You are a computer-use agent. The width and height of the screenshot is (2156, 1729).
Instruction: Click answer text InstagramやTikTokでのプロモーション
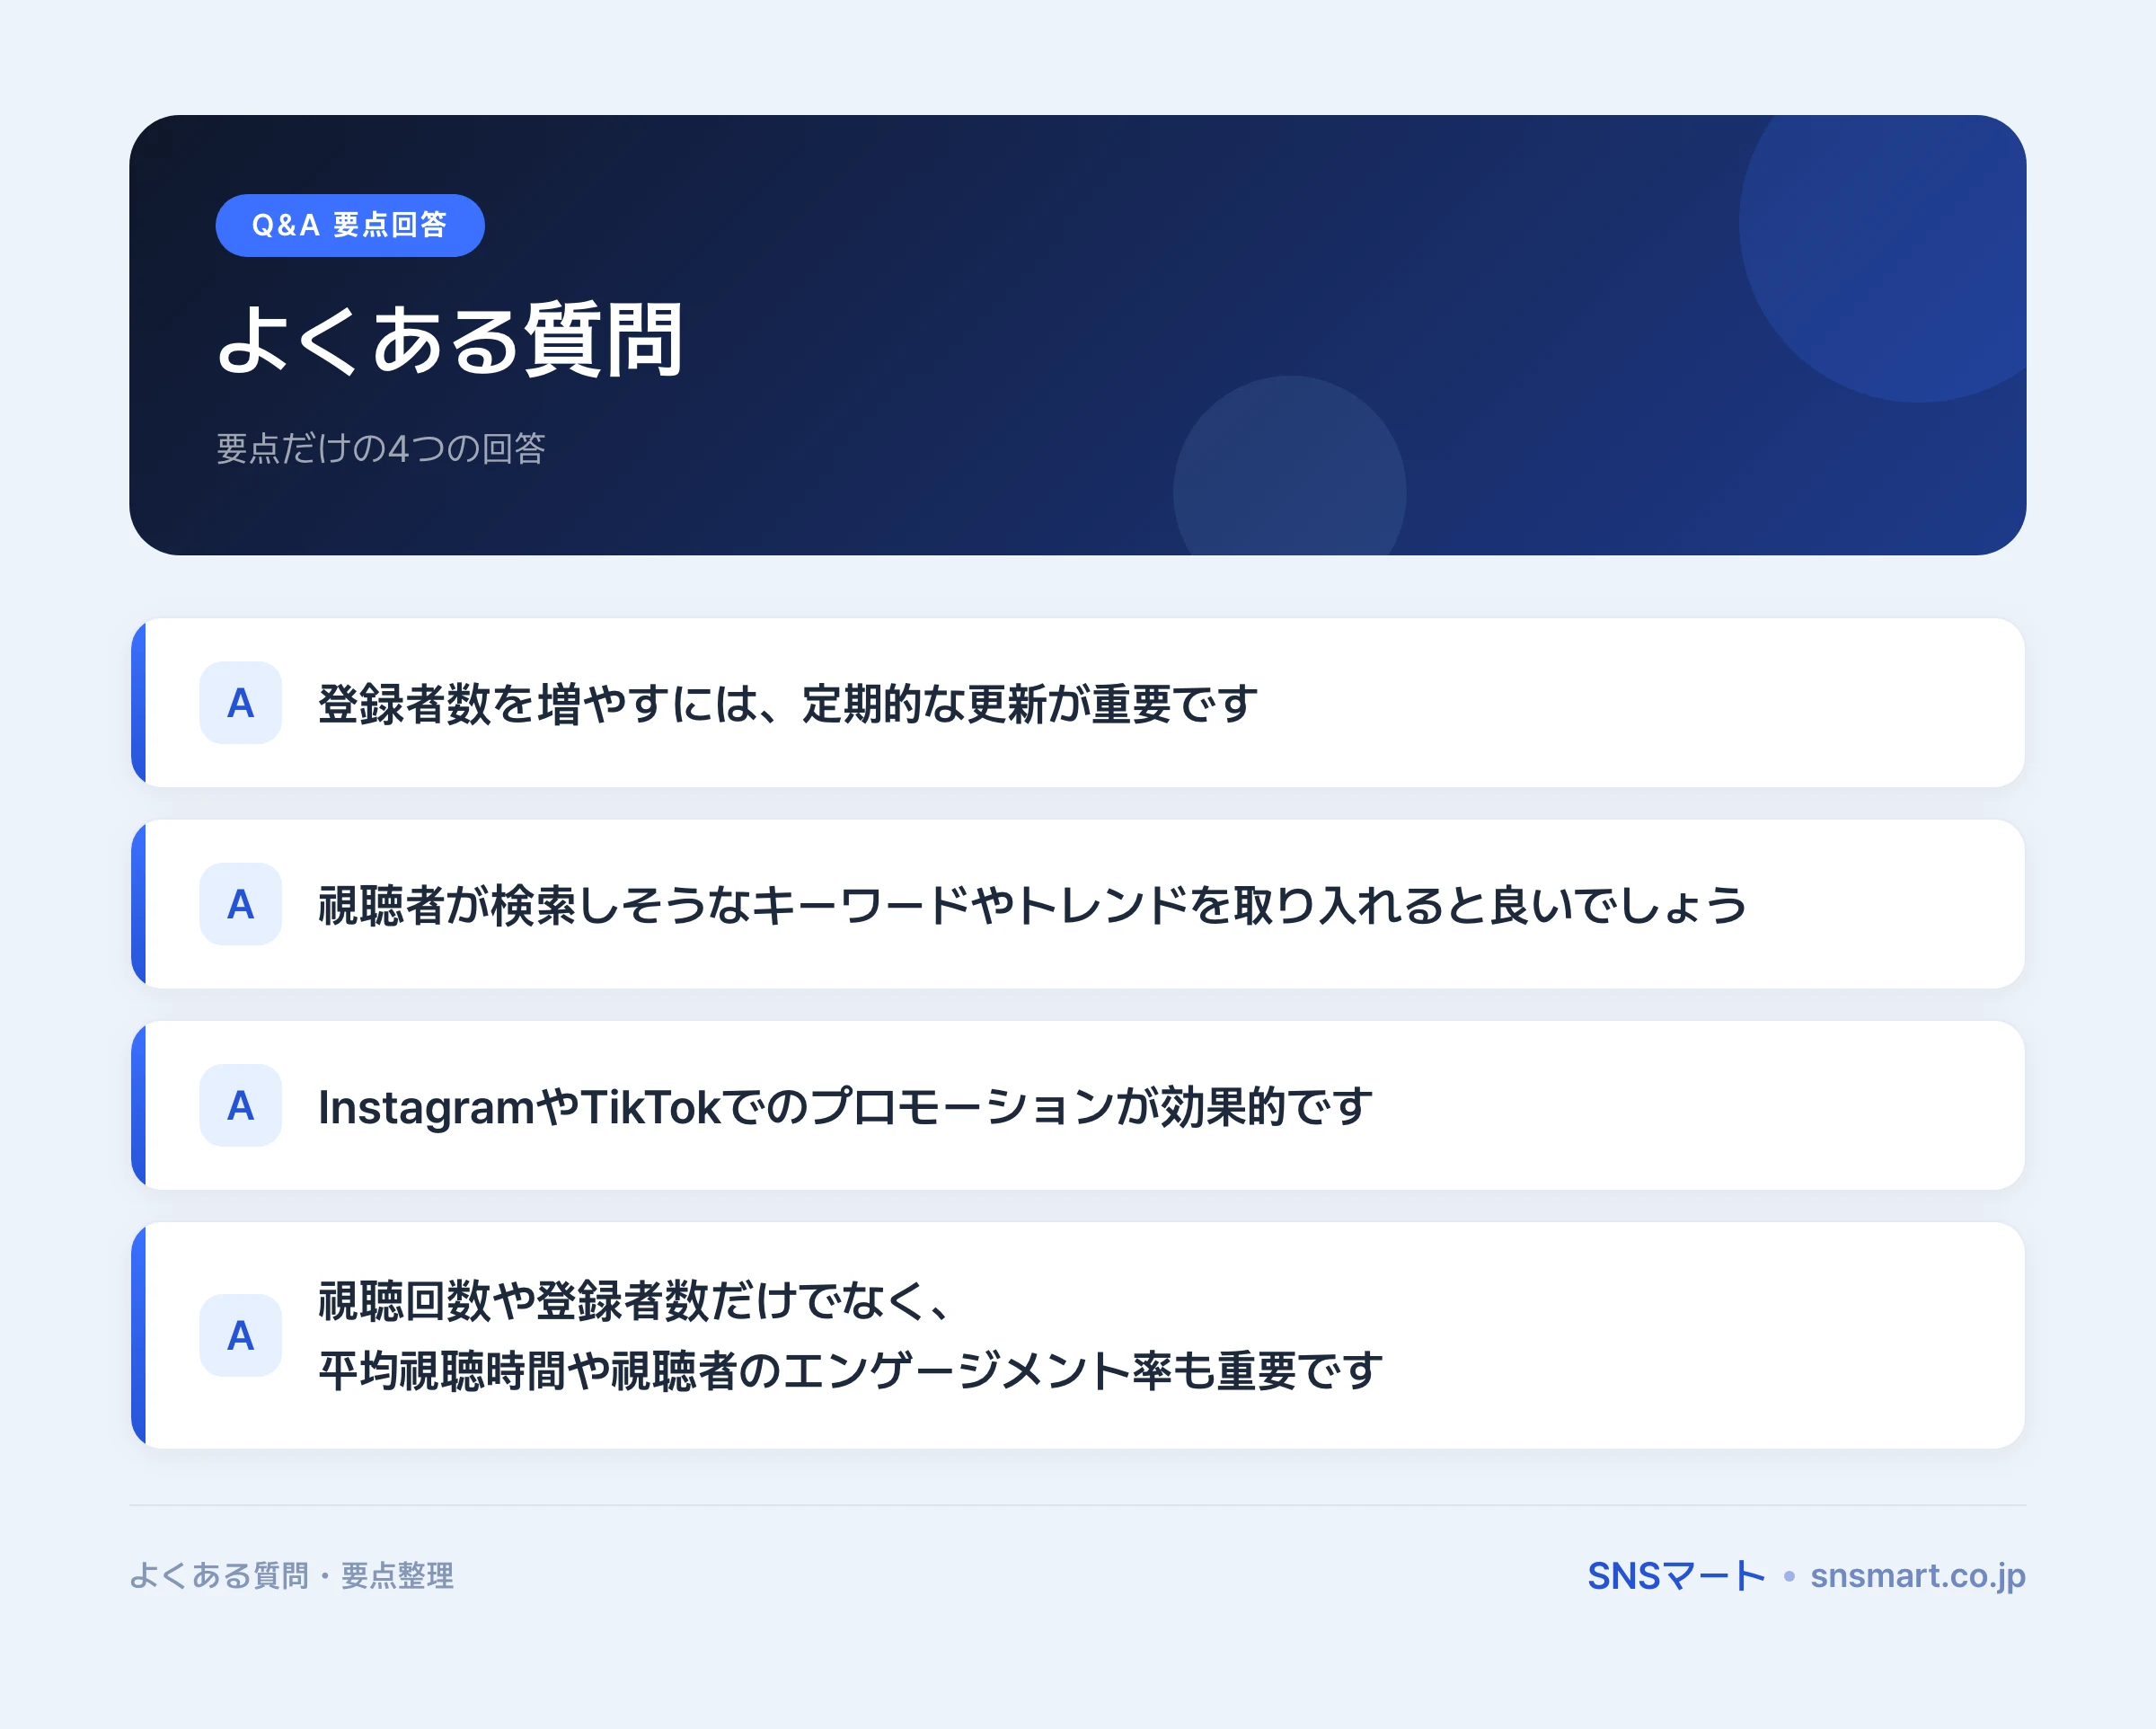click(x=846, y=1106)
